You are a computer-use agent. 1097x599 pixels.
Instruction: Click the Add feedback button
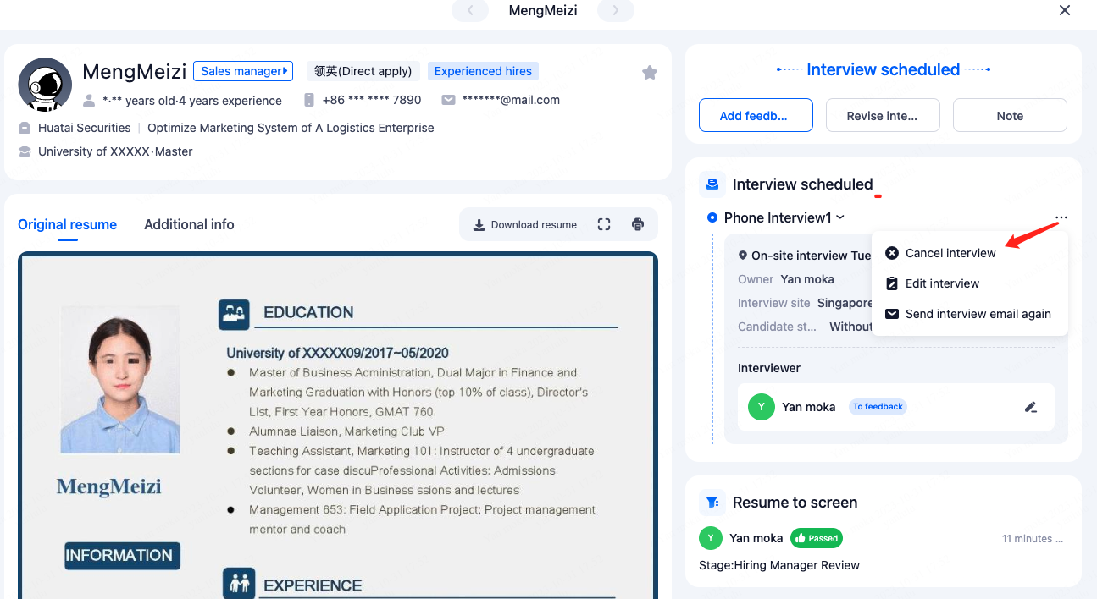[756, 116]
